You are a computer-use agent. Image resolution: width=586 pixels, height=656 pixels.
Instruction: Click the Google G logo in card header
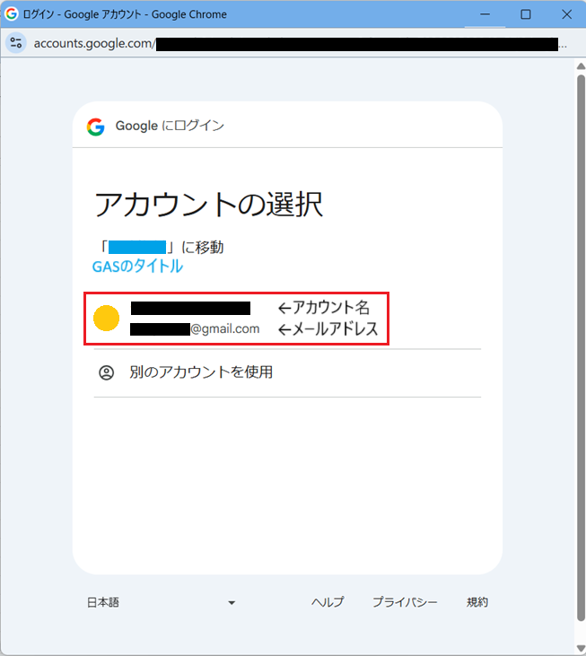pyautogui.click(x=96, y=127)
